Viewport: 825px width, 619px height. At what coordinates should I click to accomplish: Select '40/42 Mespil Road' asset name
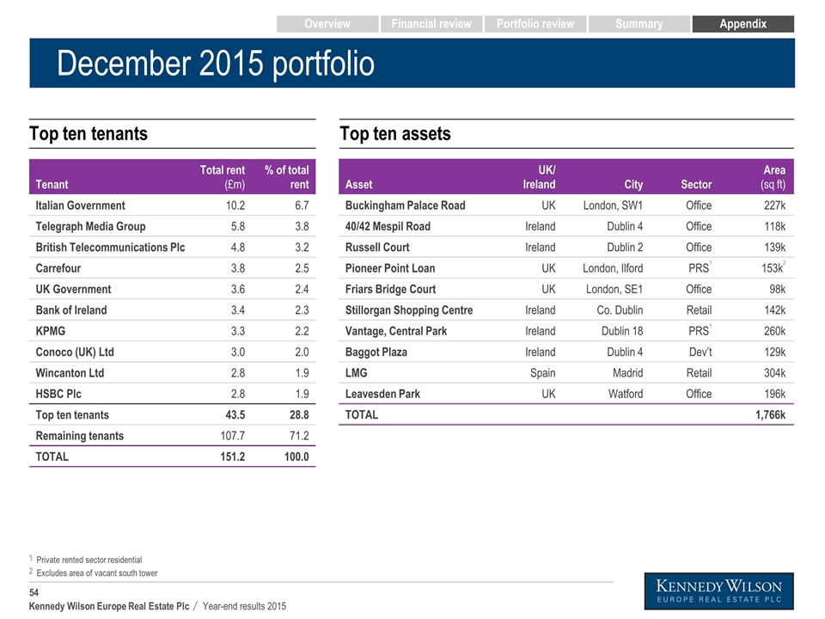[x=388, y=226]
